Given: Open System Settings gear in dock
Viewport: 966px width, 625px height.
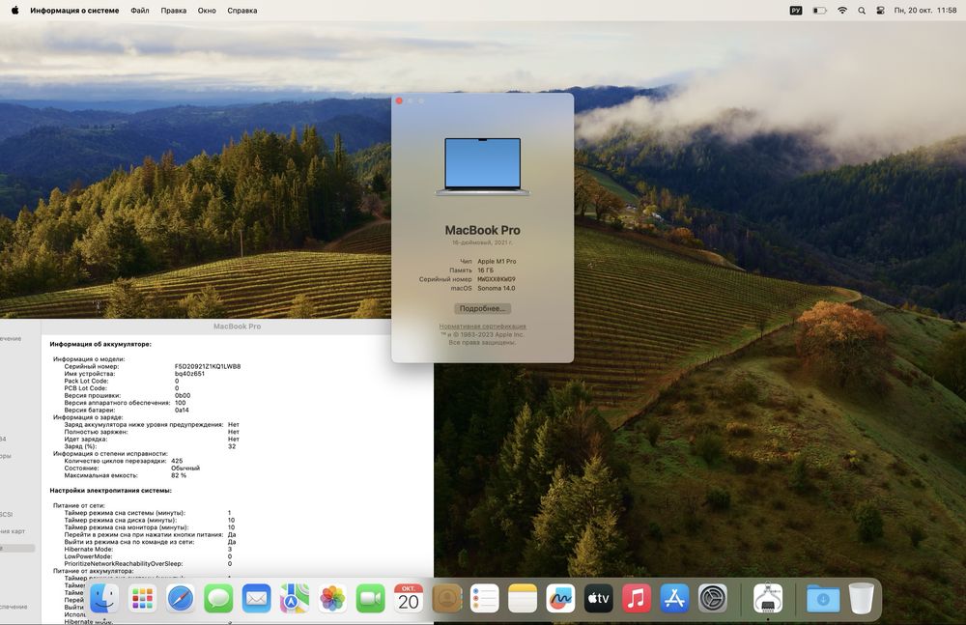Looking at the screenshot, I should (712, 599).
